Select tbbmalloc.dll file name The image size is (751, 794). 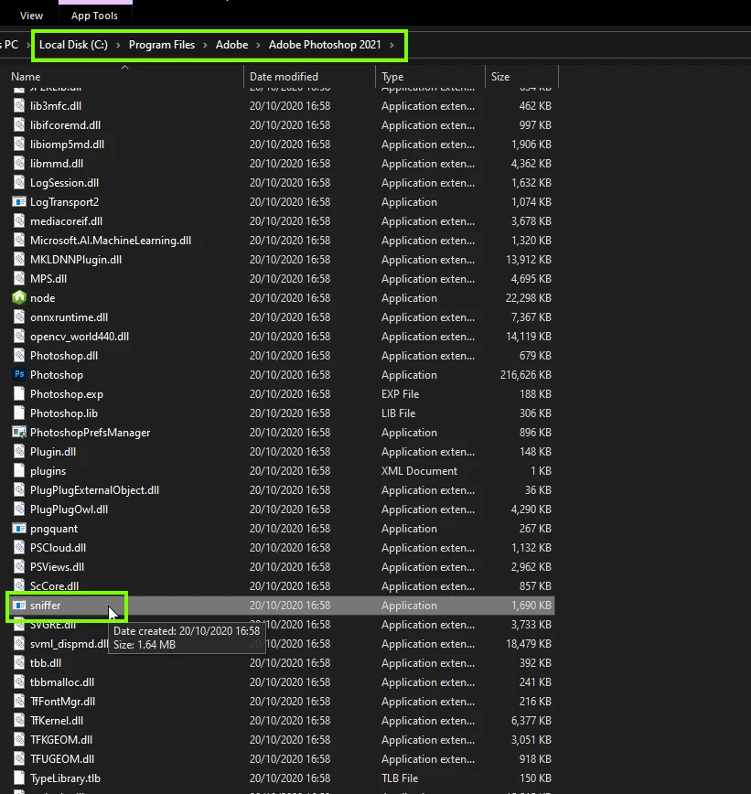pyautogui.click(x=62, y=682)
